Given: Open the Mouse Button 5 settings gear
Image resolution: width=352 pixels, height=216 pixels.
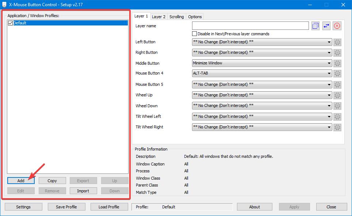Looking at the screenshot, I should pyautogui.click(x=337, y=84).
